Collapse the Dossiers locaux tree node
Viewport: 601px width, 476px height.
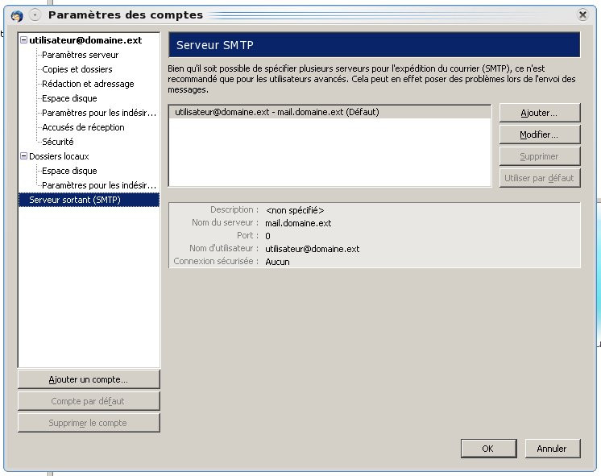click(24, 156)
